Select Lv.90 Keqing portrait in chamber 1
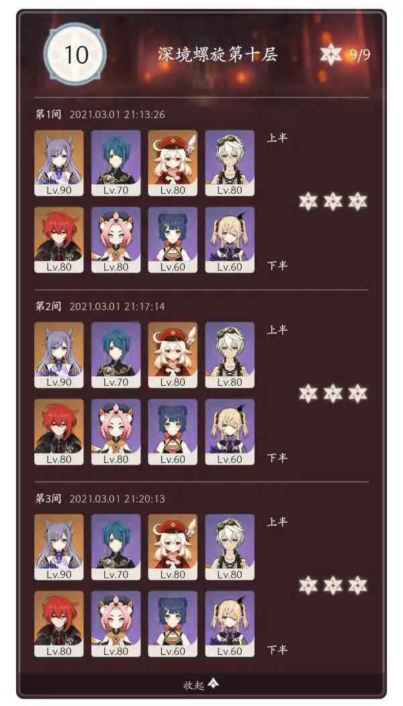 59,163
